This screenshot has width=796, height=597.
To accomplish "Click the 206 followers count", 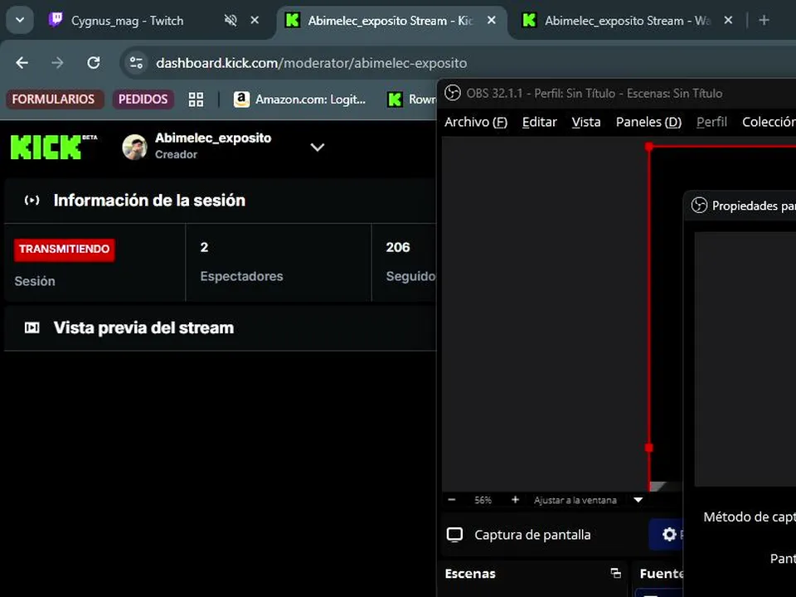I will pos(397,247).
